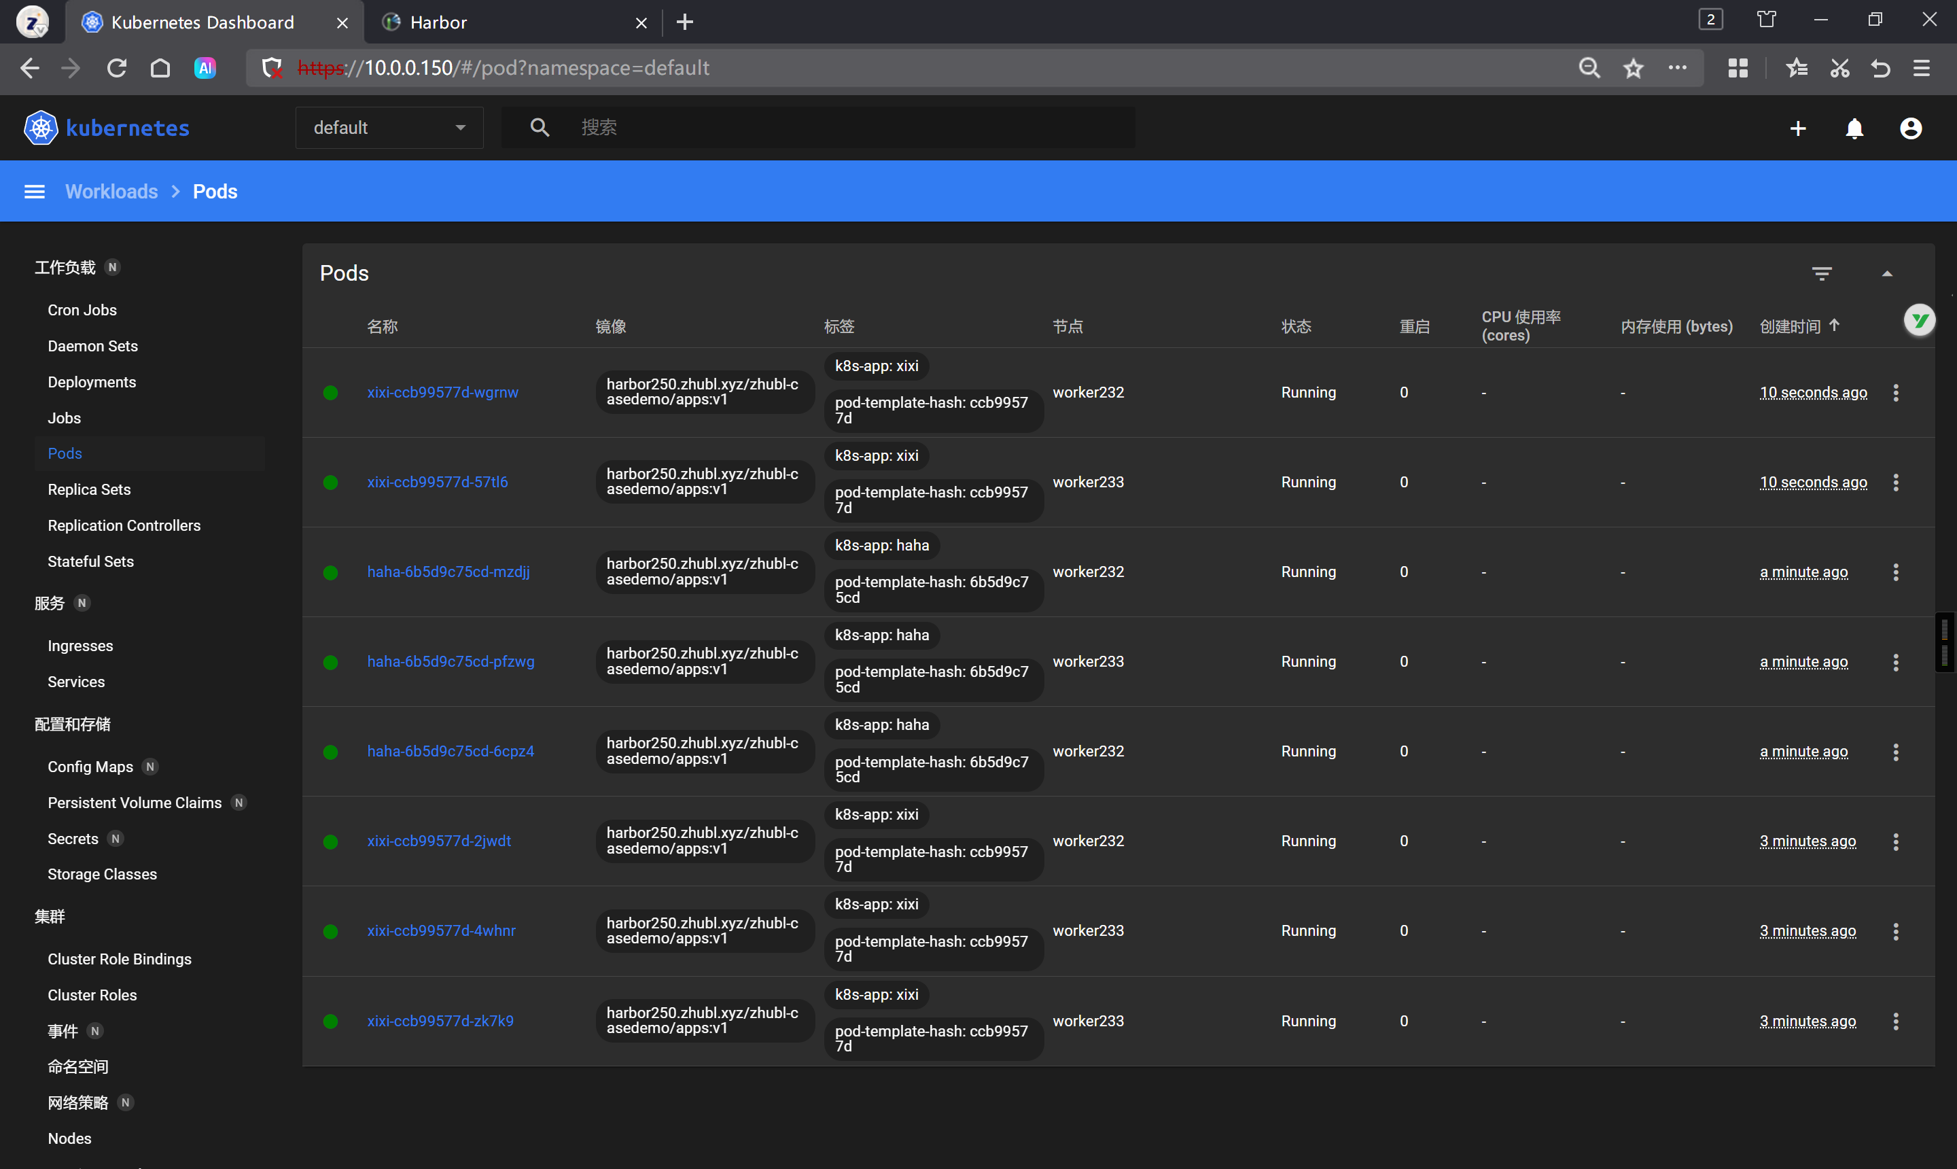Image resolution: width=1957 pixels, height=1169 pixels.
Task: Click the Kubernetes logo icon
Action: [x=41, y=128]
